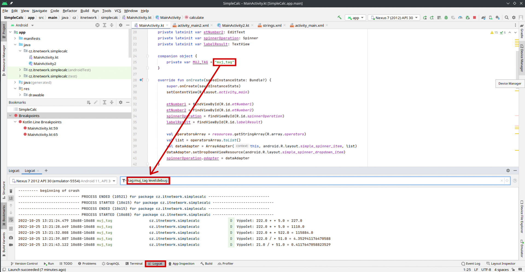Viewport: 525px width, 272px height.
Task: Sync project with Gradle files
Action: pos(483,17)
